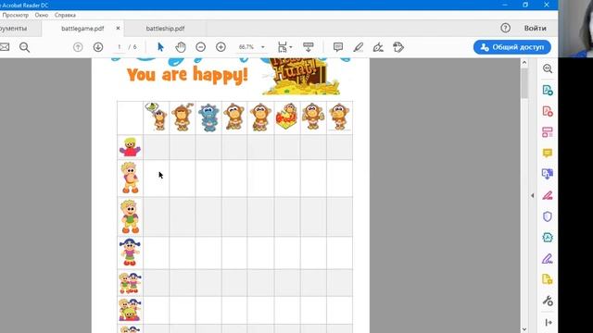Go to previous page with up arrow

[78, 47]
